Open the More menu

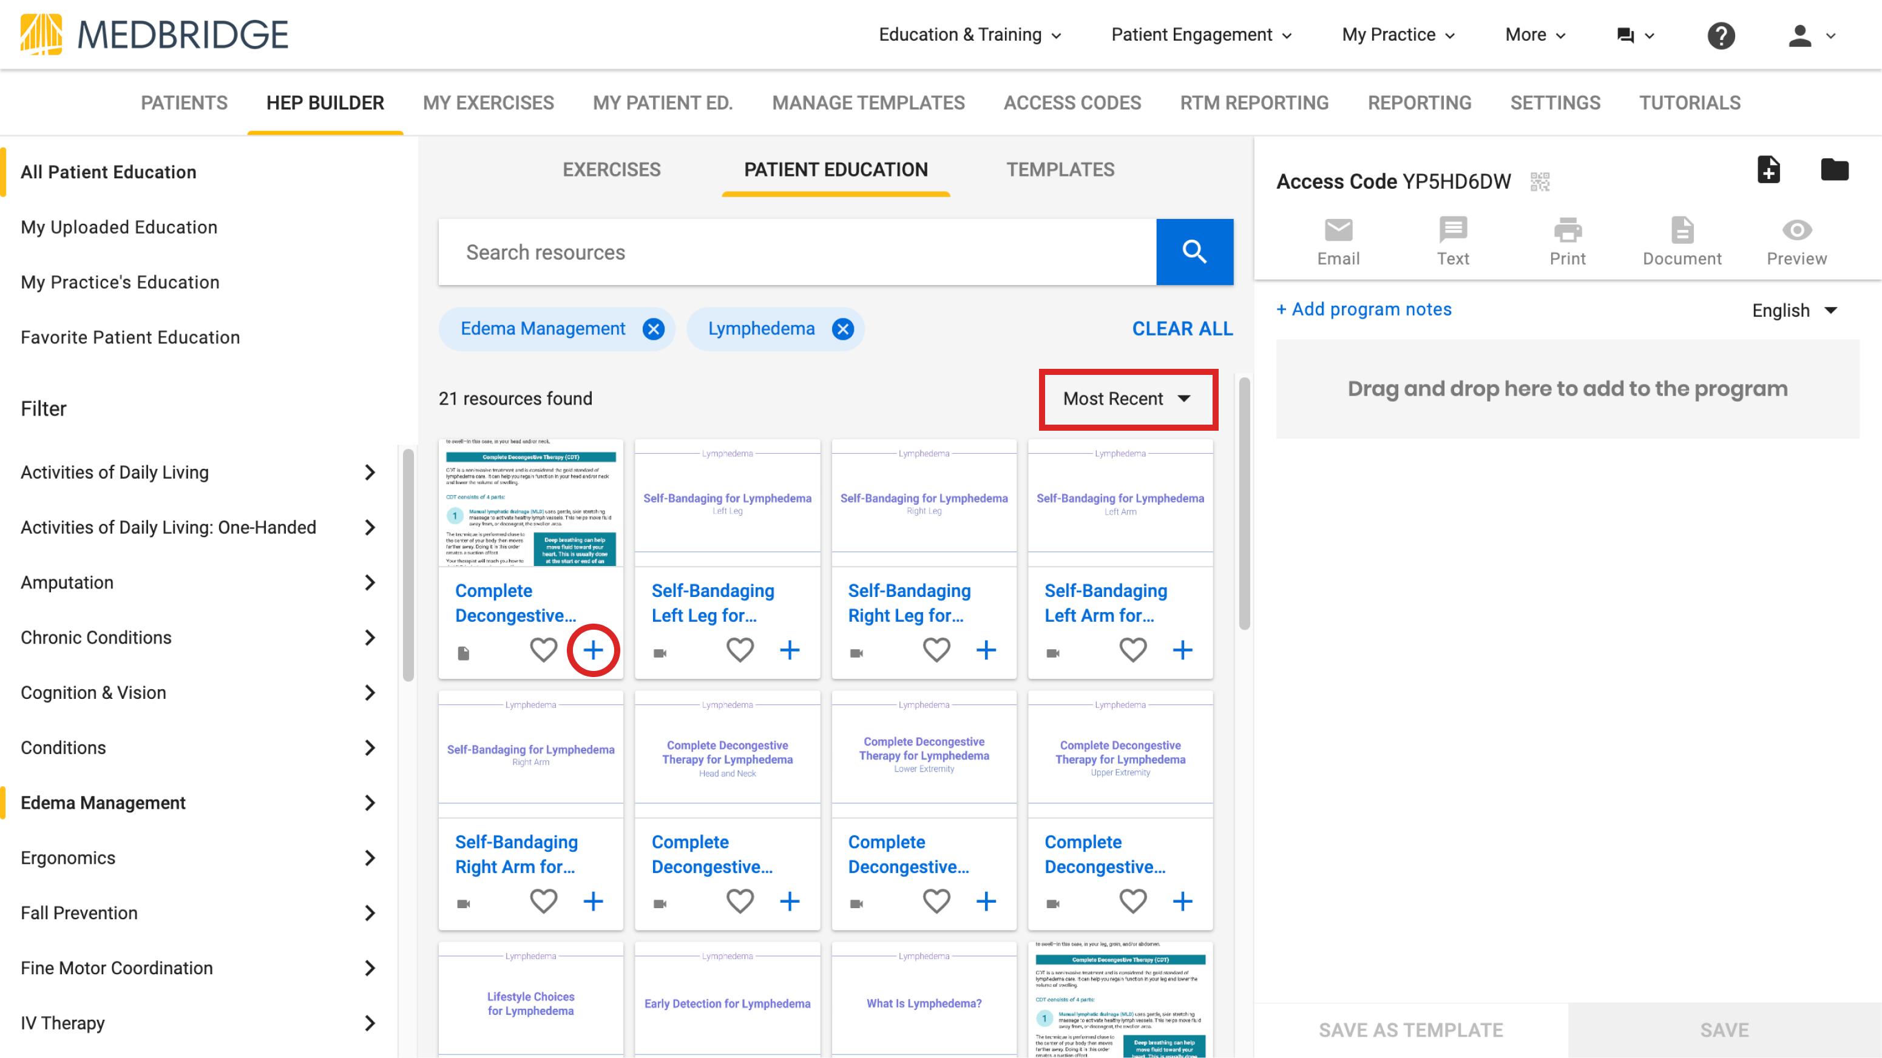point(1535,35)
